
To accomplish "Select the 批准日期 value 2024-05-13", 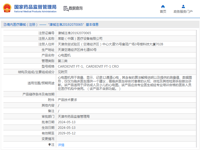I will pyautogui.click(x=67, y=122).
